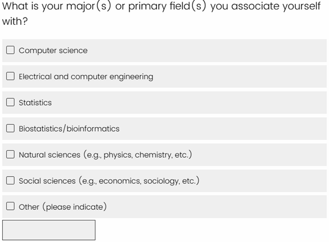329x242 pixels.
Task: Check the Other (please indicate) box
Action: (x=11, y=207)
